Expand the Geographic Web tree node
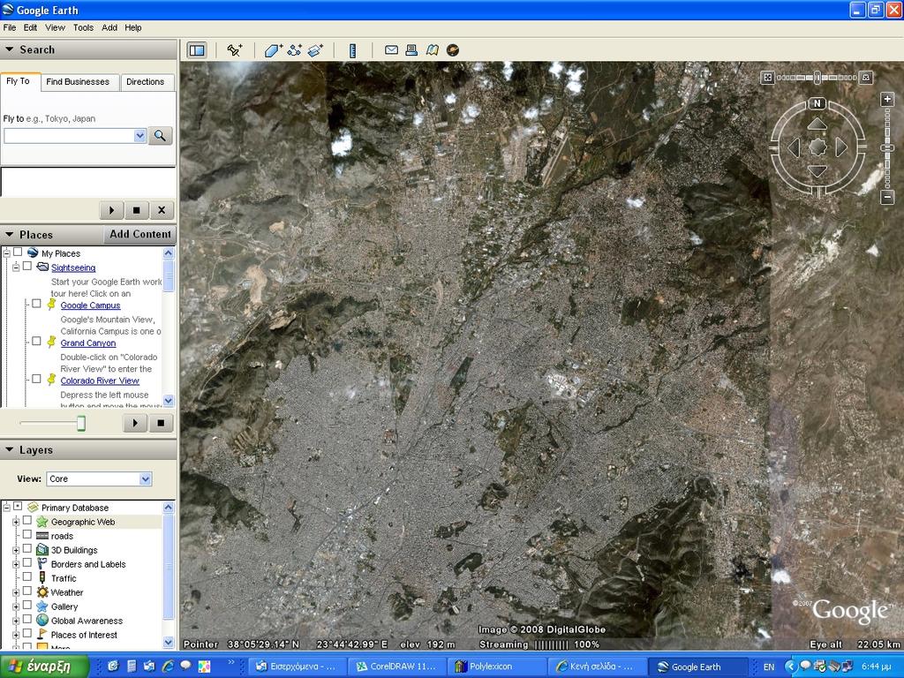The height and width of the screenshot is (678, 904). pyautogui.click(x=16, y=522)
